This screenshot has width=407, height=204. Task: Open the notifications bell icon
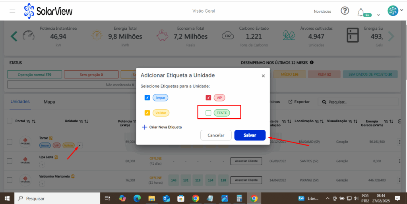tap(361, 12)
